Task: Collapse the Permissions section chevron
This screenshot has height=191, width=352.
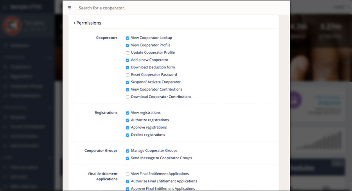Action: [74, 23]
